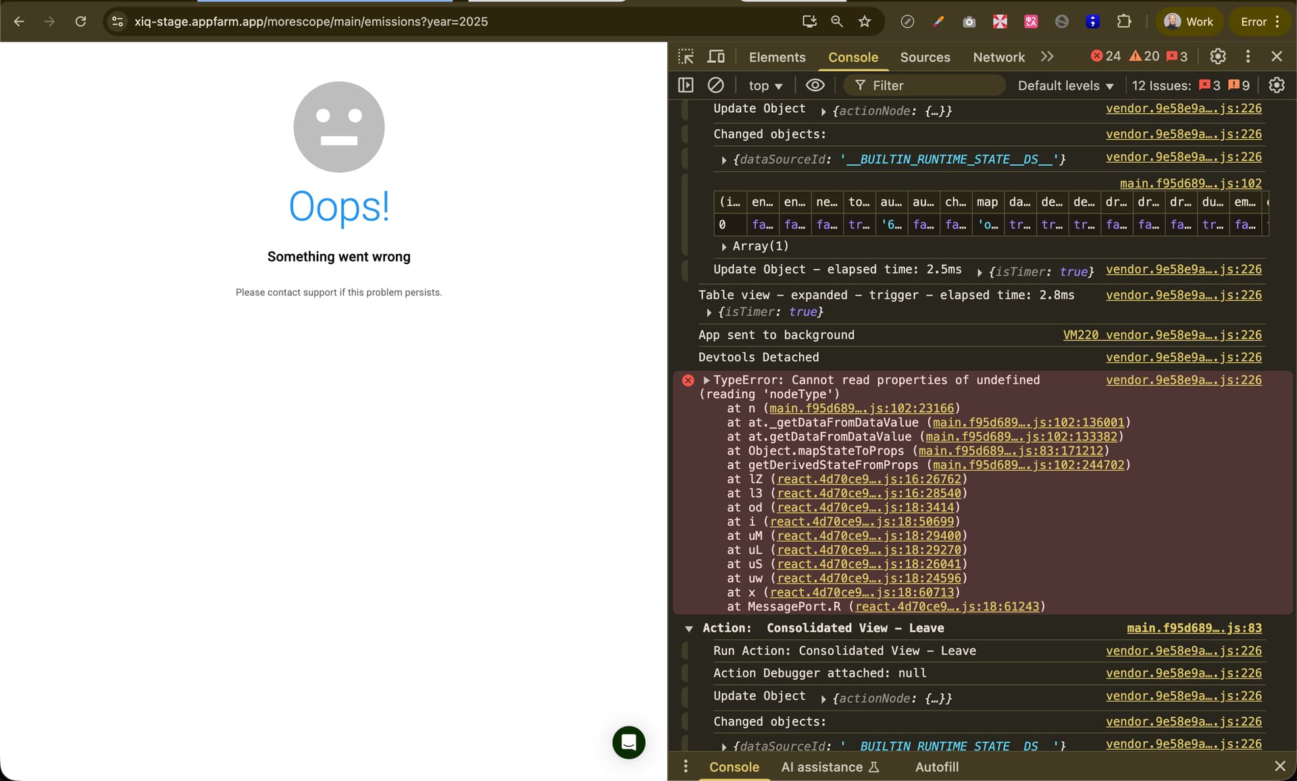The image size is (1297, 781).
Task: Open browser extensions puzzle icon
Action: coord(1124,22)
